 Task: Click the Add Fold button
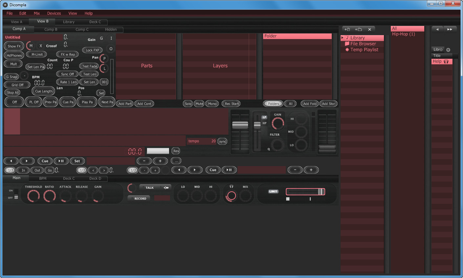tap(310, 104)
